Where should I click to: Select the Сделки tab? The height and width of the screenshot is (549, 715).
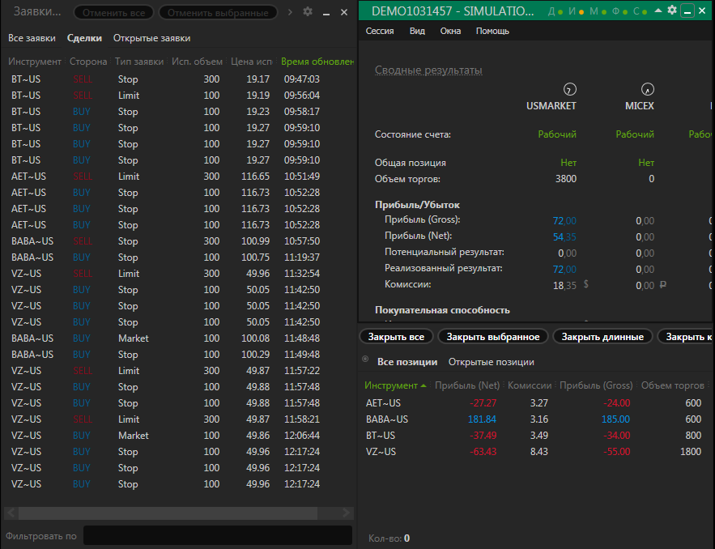(84, 38)
